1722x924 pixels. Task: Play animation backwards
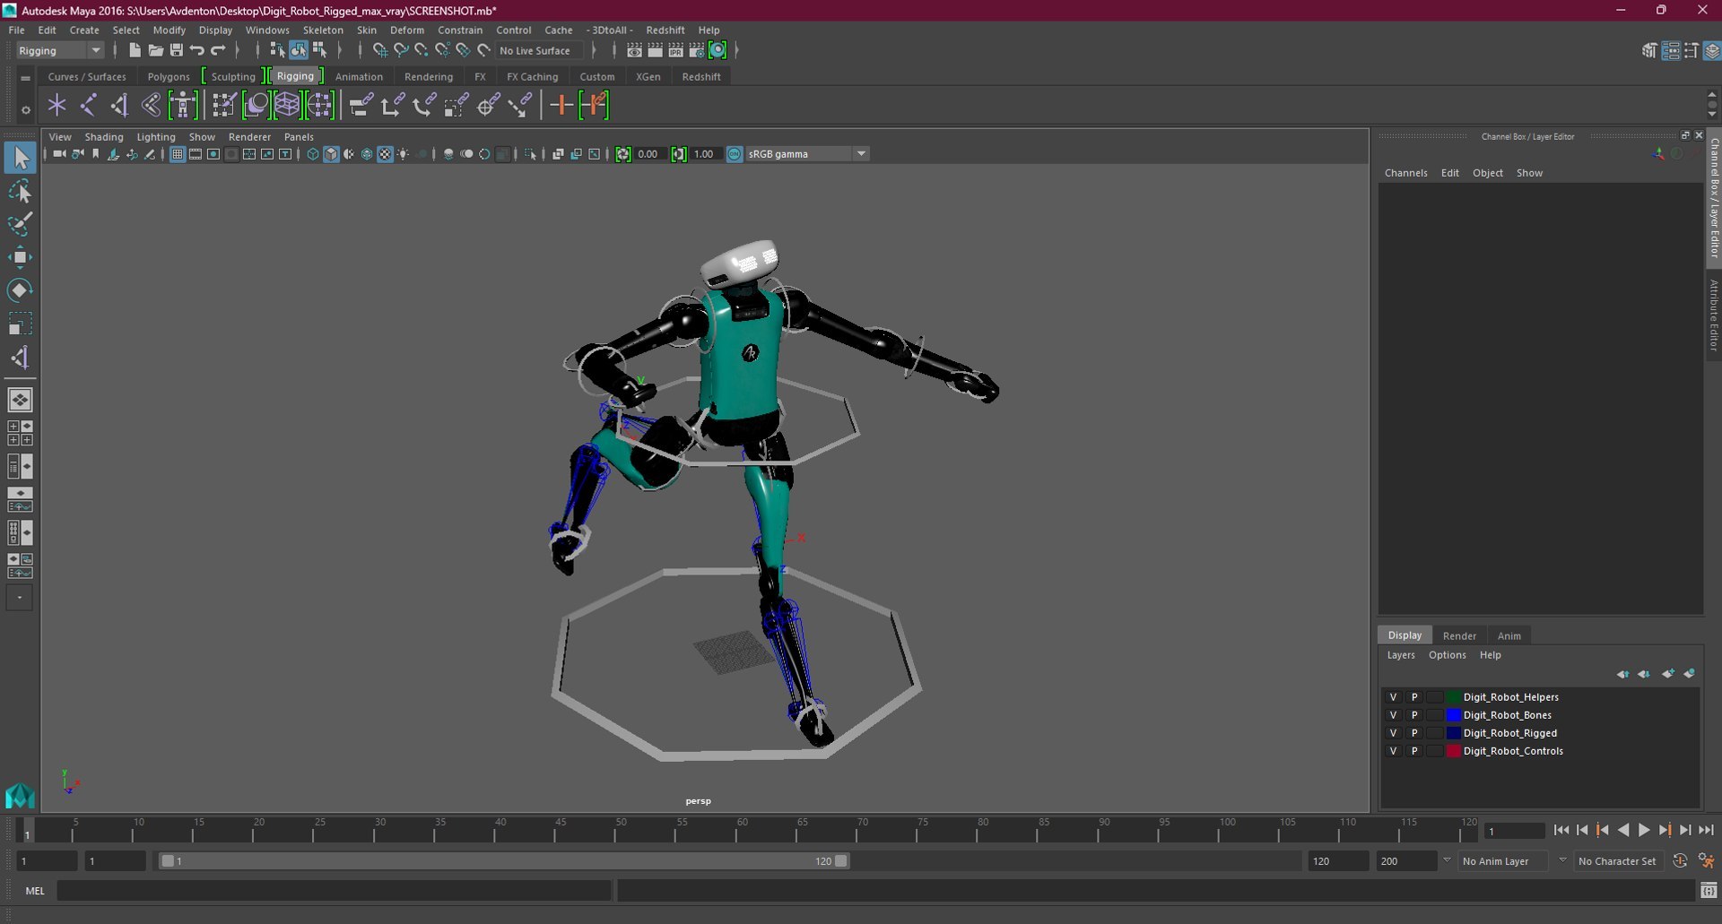click(1623, 831)
